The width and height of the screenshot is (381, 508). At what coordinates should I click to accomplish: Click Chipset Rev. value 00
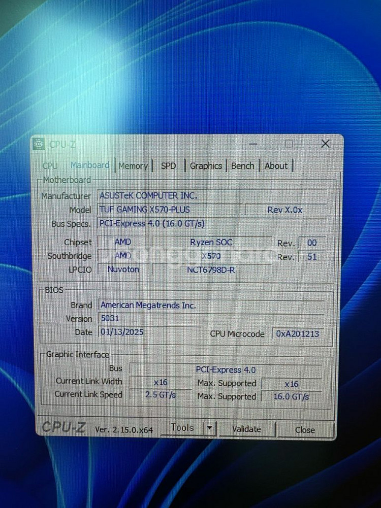[x=311, y=243]
